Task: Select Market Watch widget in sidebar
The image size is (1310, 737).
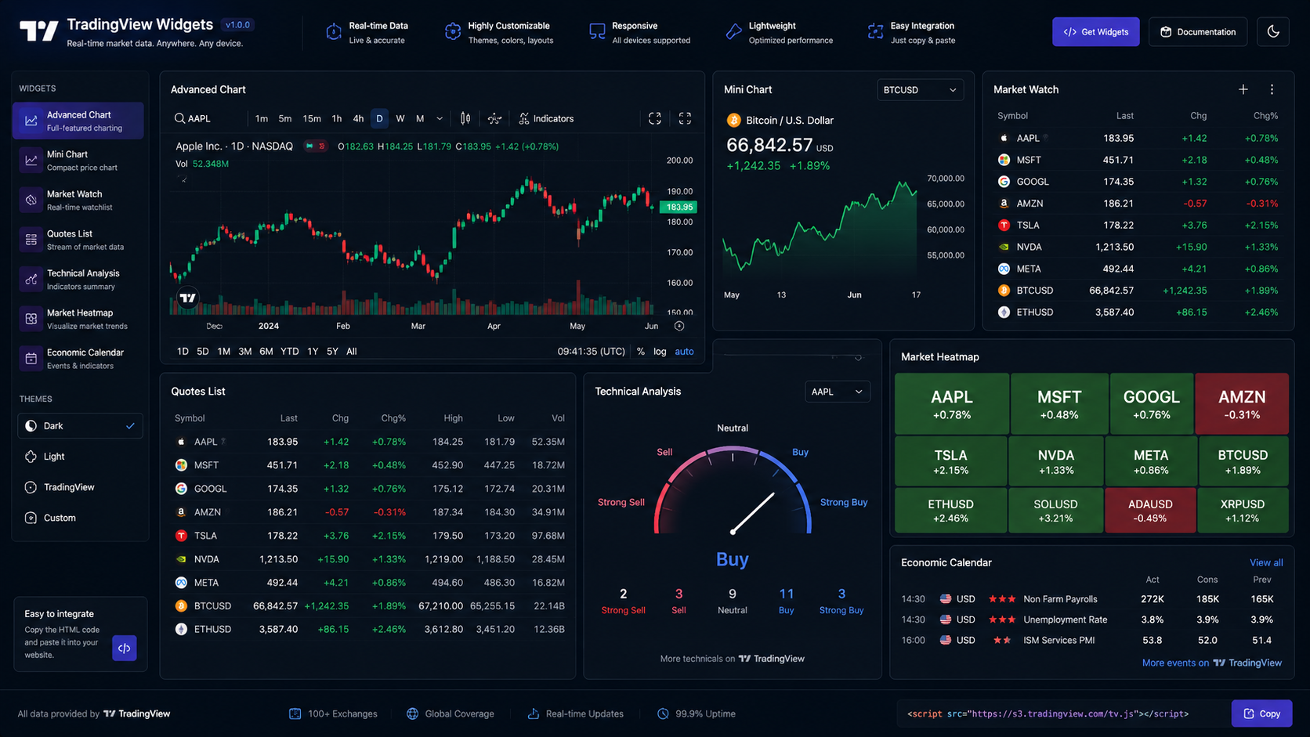Action: pos(78,200)
